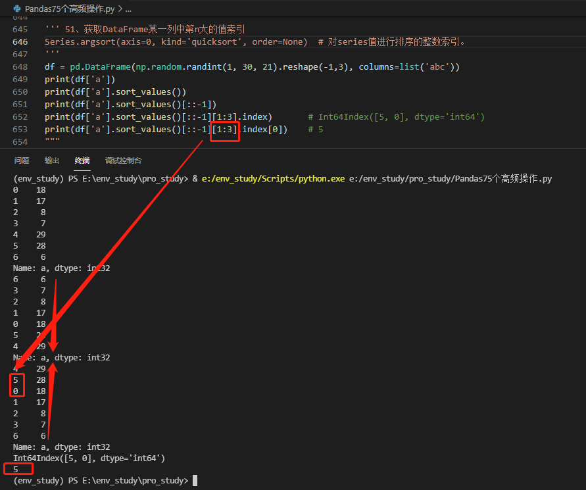This screenshot has width=586, height=490.
Task: Click 'print(df['a'])' on line 649
Action: pyautogui.click(x=80, y=79)
